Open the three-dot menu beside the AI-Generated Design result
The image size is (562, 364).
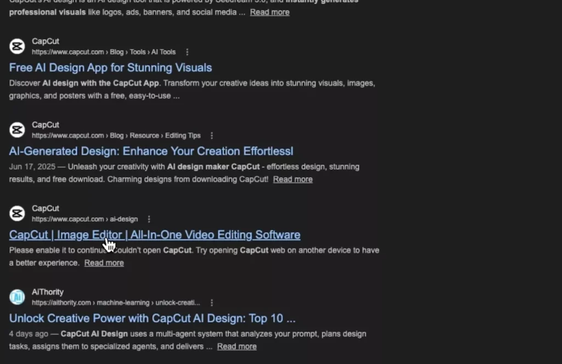pos(212,135)
